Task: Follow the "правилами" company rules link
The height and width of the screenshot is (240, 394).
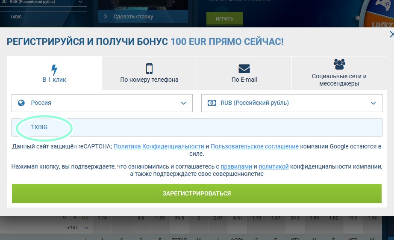Action: 236,166
